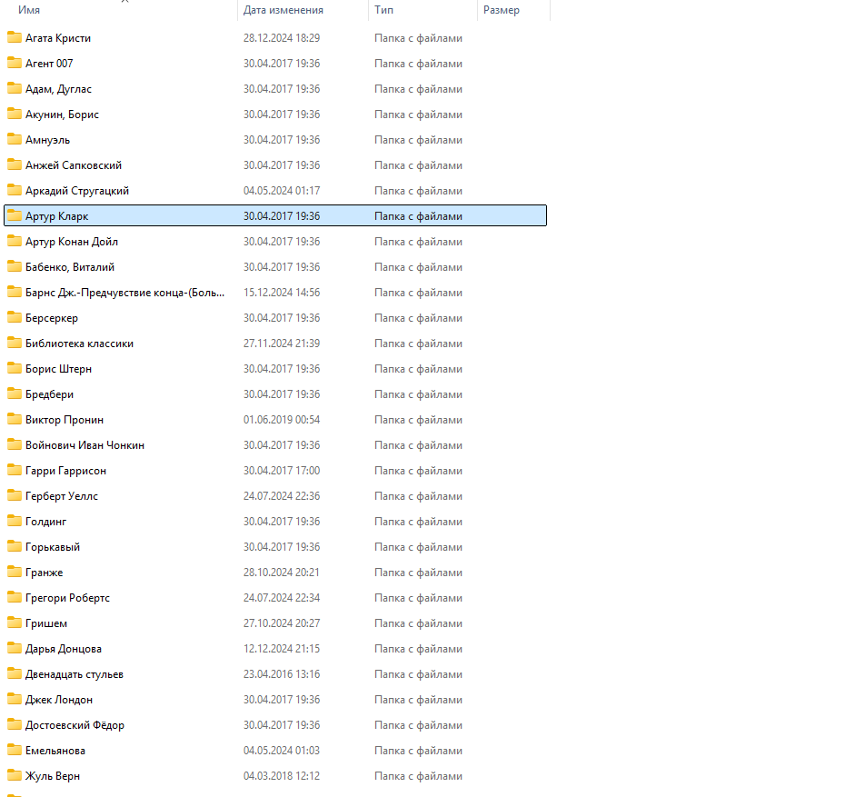Screen dimensions: 855x797
Task: Select the folder name Достоевский Фёдор
Action: (x=75, y=725)
